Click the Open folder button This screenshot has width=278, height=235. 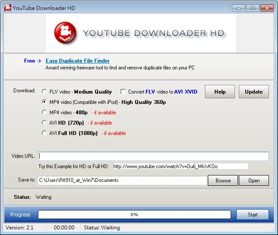[254, 181]
